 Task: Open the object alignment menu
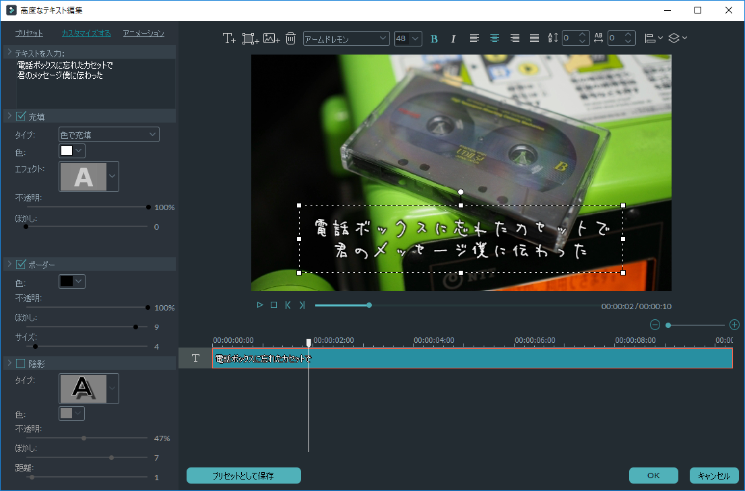coord(653,38)
